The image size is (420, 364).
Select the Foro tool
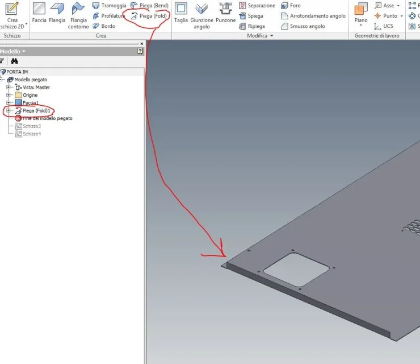291,5
